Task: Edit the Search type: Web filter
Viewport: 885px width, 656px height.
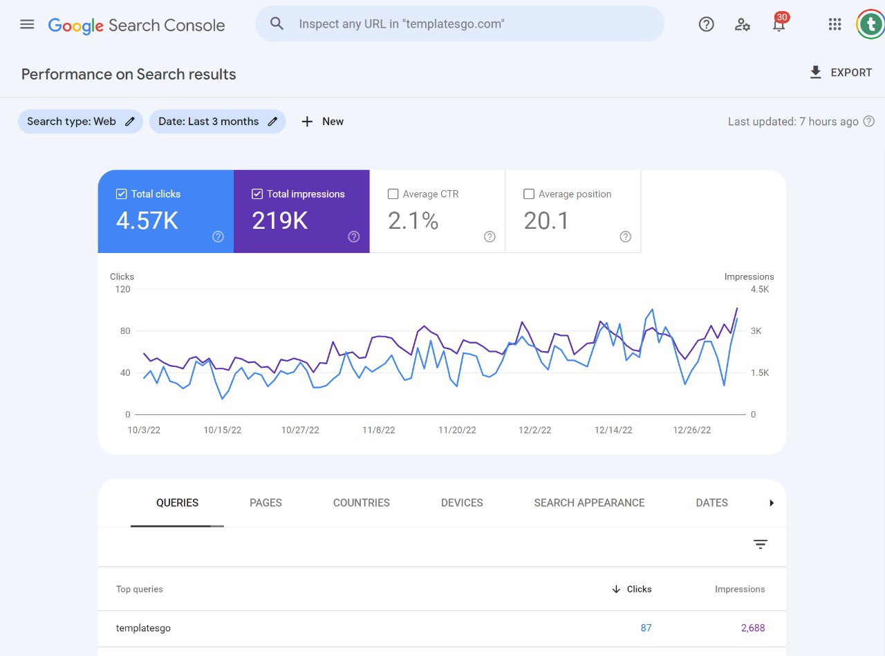Action: pyautogui.click(x=80, y=122)
